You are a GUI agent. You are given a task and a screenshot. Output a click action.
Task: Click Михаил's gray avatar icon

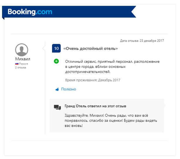click(x=21, y=50)
